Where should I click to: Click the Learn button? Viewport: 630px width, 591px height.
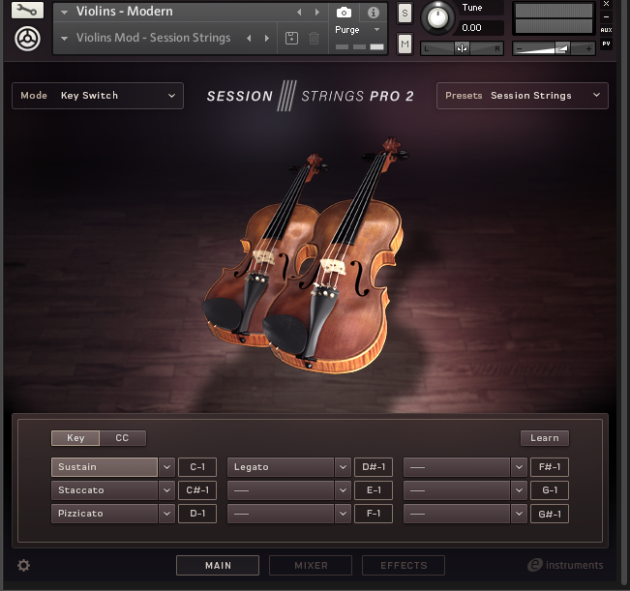pyautogui.click(x=545, y=438)
